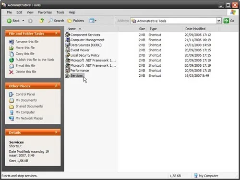Open the Views dropdown button
The width and height of the screenshot is (240, 180).
point(93,21)
